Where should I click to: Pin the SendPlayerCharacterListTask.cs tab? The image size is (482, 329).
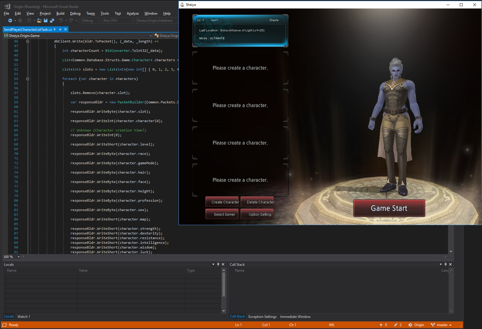tap(60, 30)
